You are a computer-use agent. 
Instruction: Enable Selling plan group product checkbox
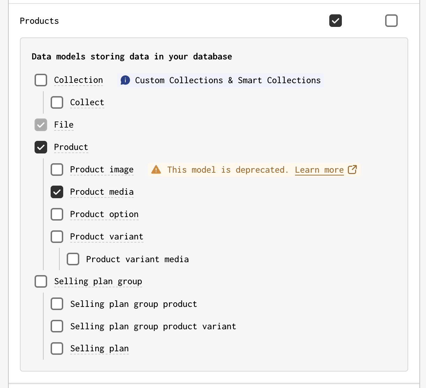(x=57, y=304)
